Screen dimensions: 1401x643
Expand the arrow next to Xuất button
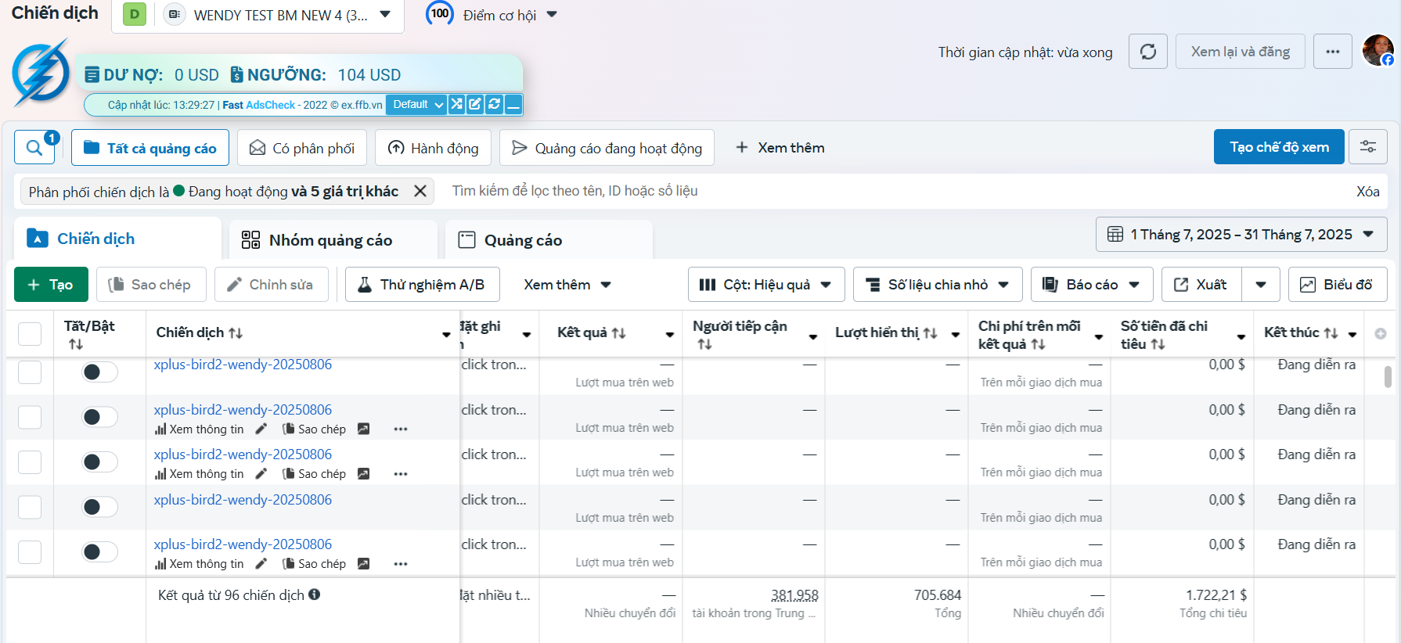click(1261, 285)
